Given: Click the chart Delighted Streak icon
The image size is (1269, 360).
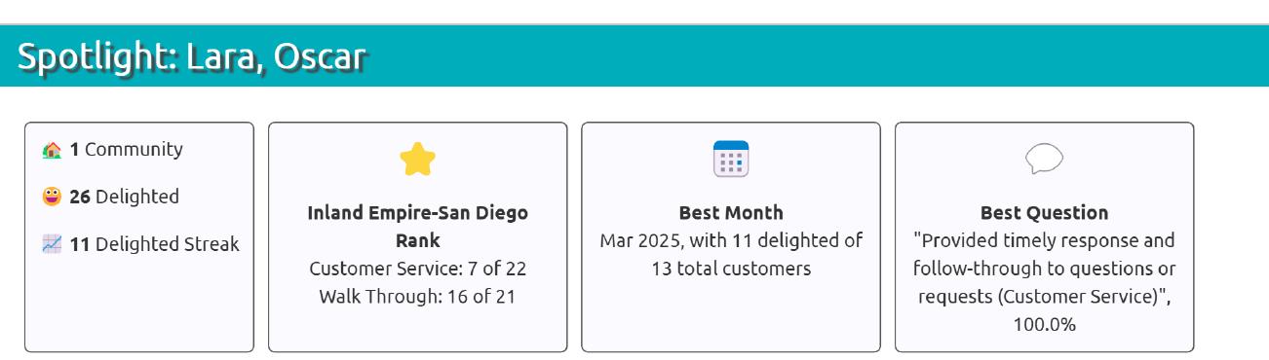Looking at the screenshot, I should pos(53,244).
